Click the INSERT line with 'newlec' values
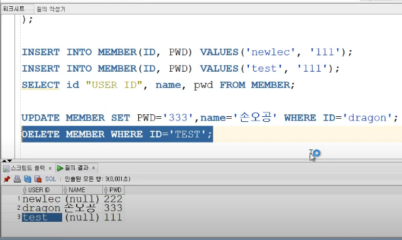 187,52
